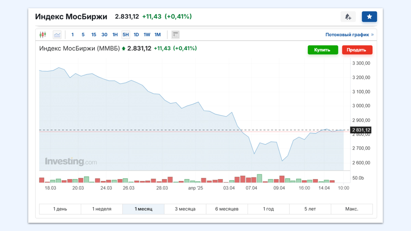Select the 1 minute interval
411x231 pixels.
73,35
